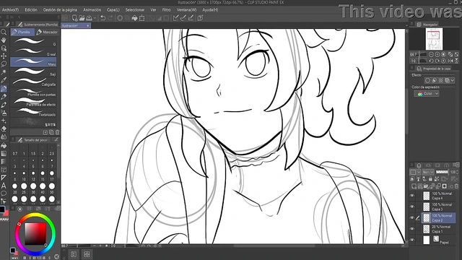Image resolution: width=462 pixels, height=260 pixels.
Task: Switch to the Marcador sub tool group
Action: point(47,32)
